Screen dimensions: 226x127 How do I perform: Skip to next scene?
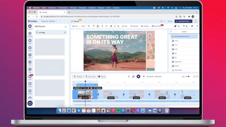pos(144,77)
